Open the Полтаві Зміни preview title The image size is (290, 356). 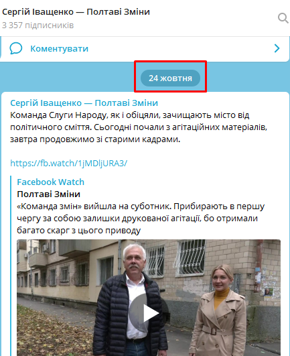point(48,194)
